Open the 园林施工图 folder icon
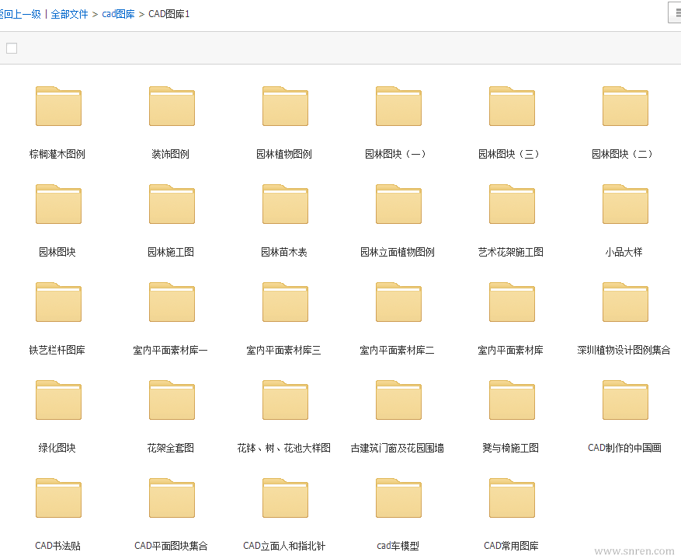This screenshot has height=559, width=681. [x=172, y=204]
